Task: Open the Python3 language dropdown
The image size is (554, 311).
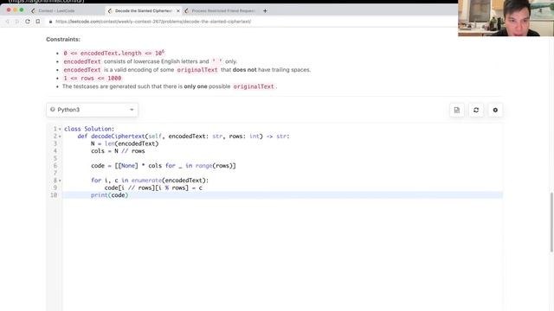Action: pos(93,110)
